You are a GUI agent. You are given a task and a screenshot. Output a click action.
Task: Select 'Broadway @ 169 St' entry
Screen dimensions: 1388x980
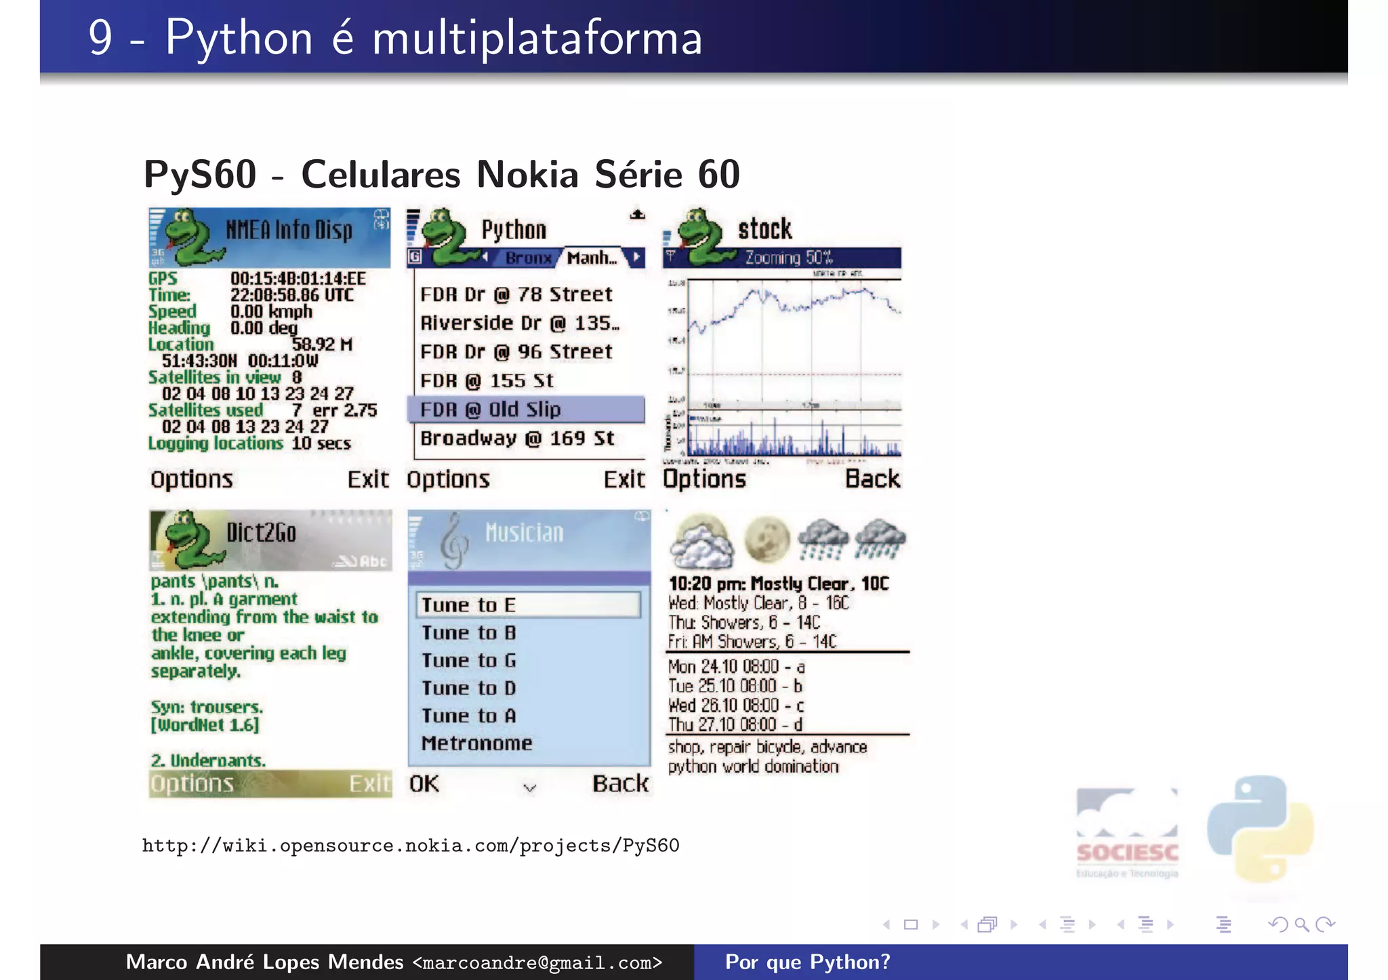tap(518, 439)
